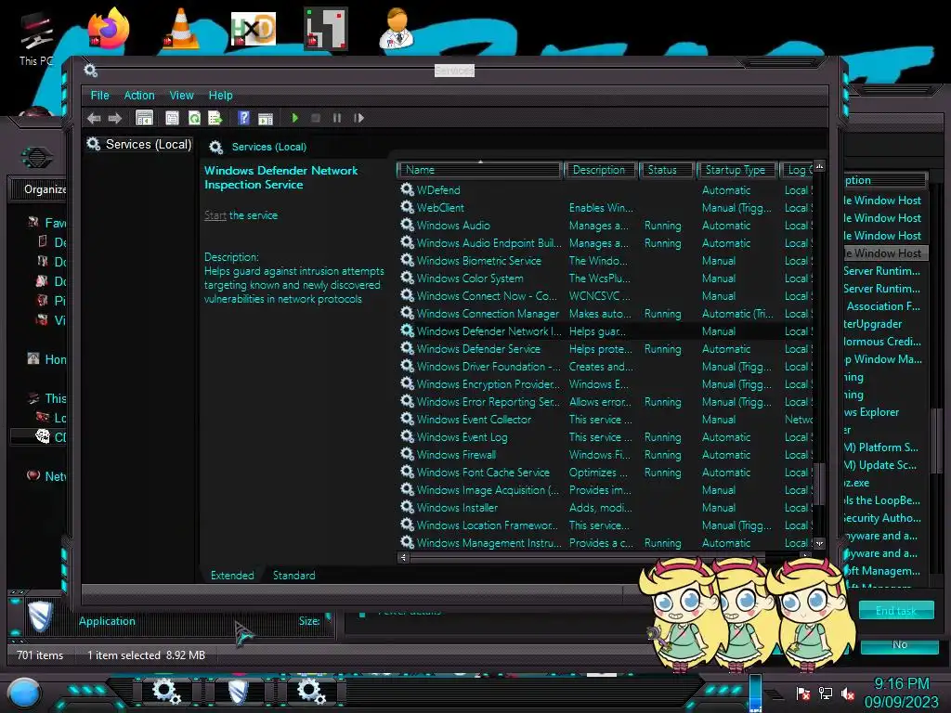Select Services (Local) tree node

point(139,144)
